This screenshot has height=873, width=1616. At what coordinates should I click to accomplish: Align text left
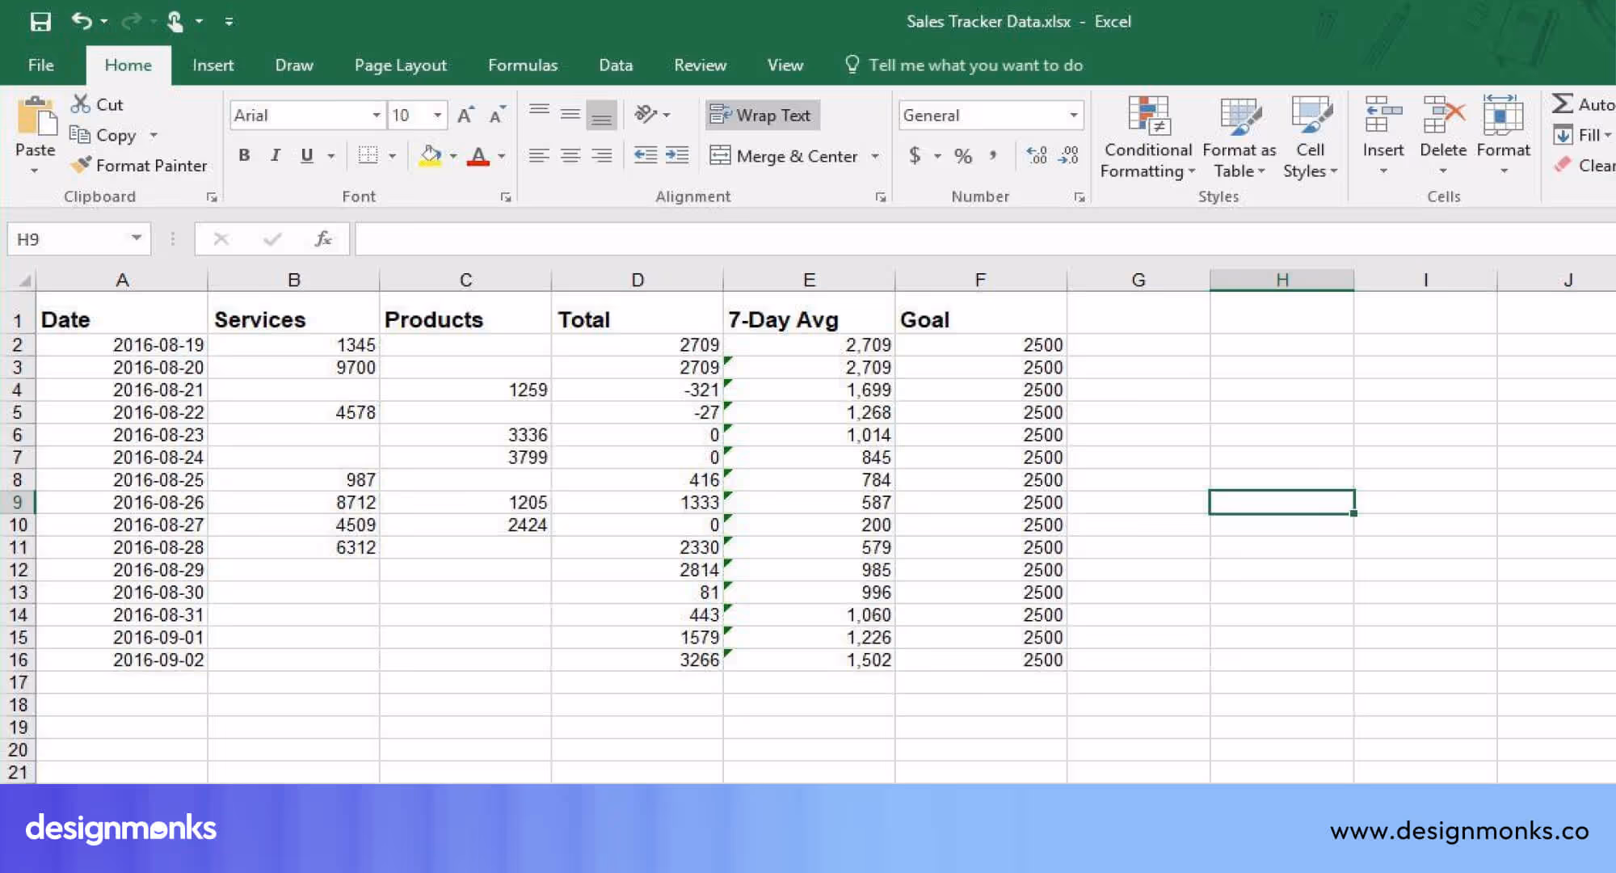click(x=539, y=155)
